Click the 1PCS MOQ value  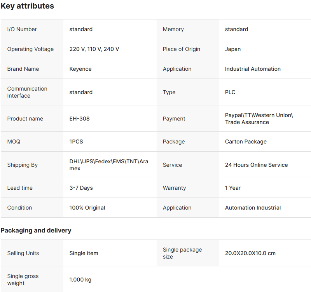(x=76, y=142)
